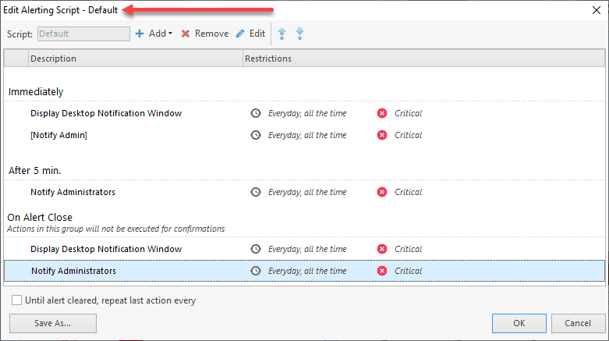
Task: Open the Add dropdown menu
Action: (154, 34)
